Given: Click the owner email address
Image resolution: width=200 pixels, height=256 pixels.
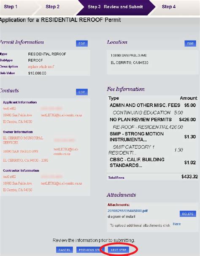Looking at the screenshot, I should [66, 152].
